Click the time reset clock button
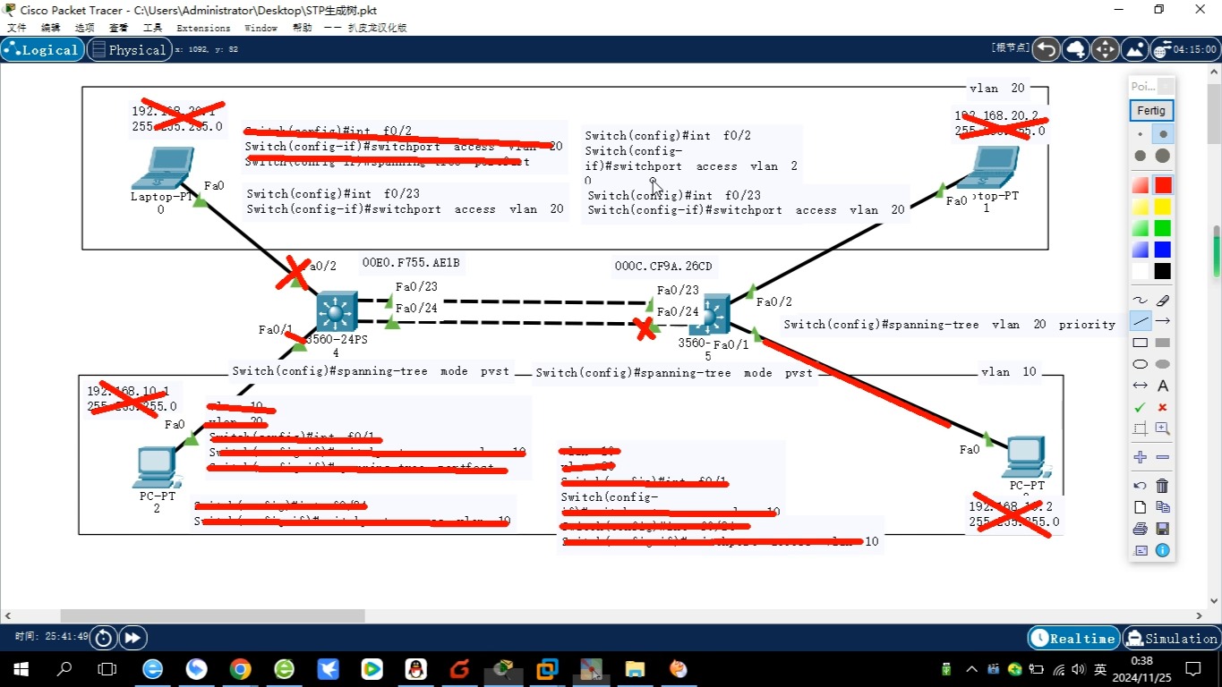 click(x=103, y=637)
